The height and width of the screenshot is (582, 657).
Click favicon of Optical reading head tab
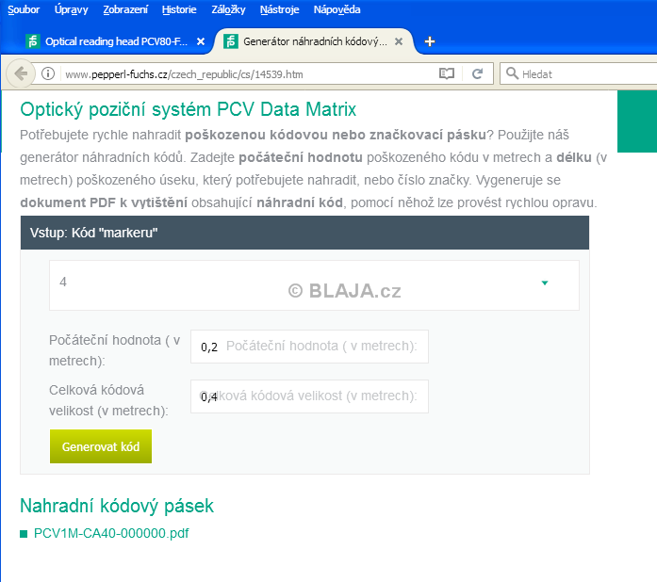[33, 41]
